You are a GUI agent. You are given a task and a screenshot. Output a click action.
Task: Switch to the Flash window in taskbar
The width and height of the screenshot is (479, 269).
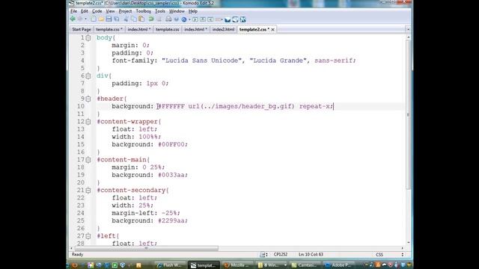(x=169, y=265)
